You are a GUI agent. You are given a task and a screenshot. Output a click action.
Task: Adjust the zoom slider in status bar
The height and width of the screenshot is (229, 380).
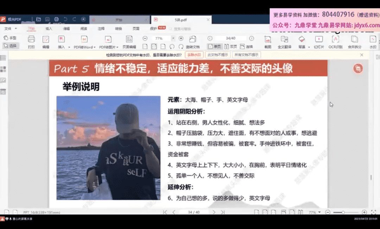343,212
